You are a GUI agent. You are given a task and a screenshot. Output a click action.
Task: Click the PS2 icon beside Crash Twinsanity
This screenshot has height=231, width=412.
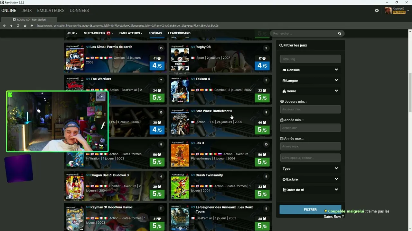[193, 175]
